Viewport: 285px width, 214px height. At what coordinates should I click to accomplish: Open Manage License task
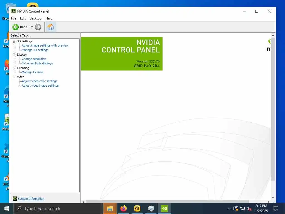(x=32, y=72)
